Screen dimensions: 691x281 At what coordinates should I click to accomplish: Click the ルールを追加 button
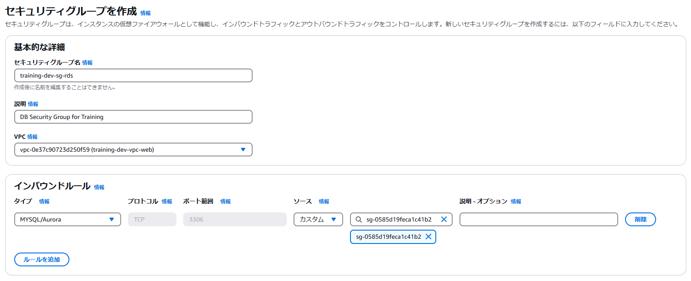(42, 259)
